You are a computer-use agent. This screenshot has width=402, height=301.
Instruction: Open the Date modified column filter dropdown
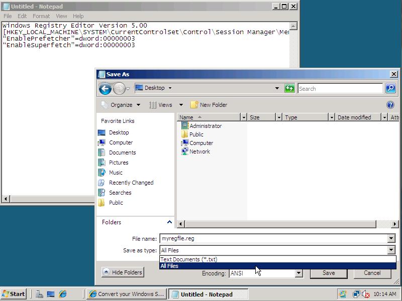[x=384, y=117]
